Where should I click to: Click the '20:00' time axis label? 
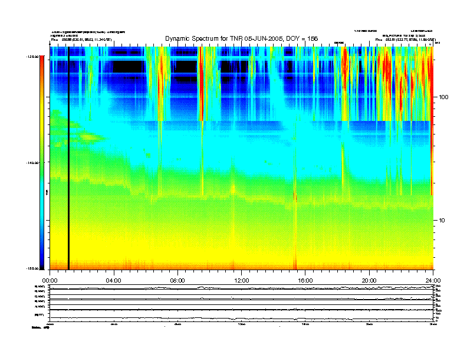(369, 281)
